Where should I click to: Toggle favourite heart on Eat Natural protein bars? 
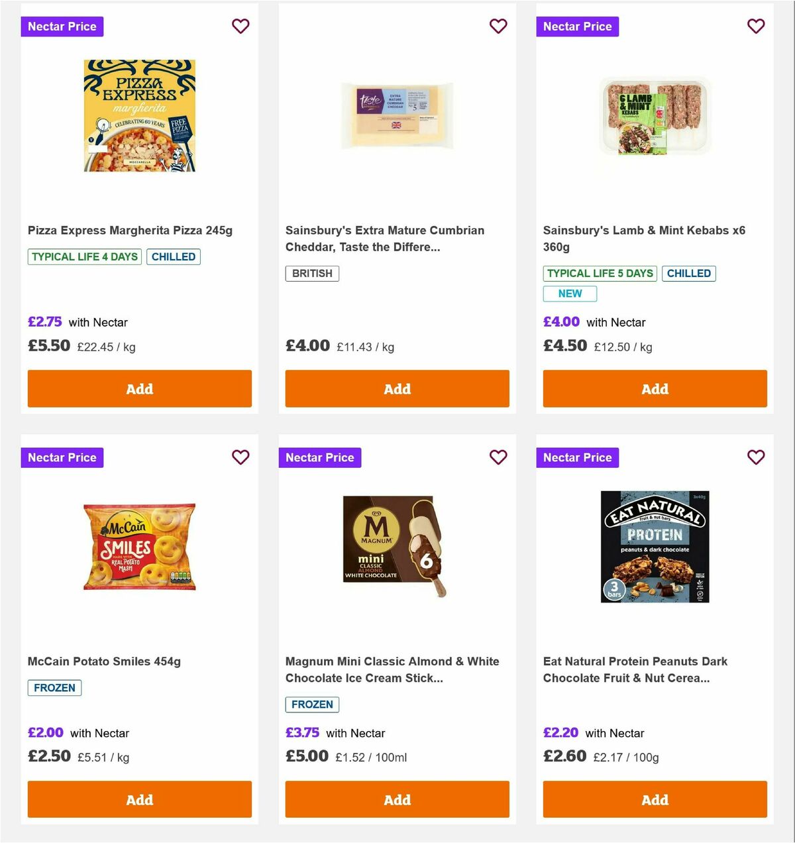[x=755, y=457]
